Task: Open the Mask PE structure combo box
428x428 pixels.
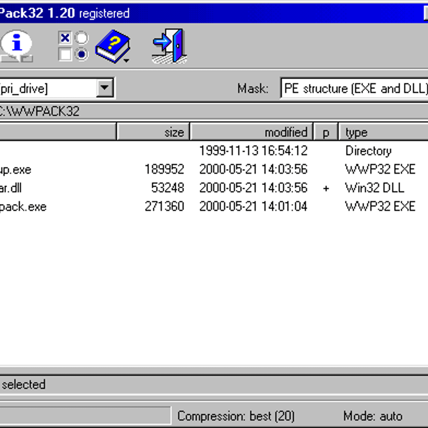Action: pos(355,88)
